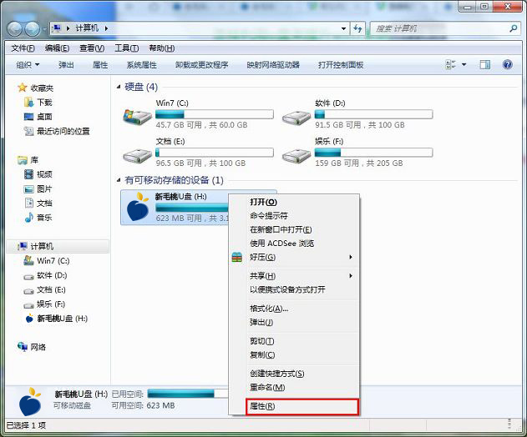Open the 帮助(H) menu

[x=162, y=48]
